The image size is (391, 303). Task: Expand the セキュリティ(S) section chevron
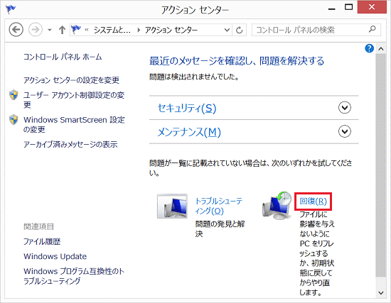[345, 108]
